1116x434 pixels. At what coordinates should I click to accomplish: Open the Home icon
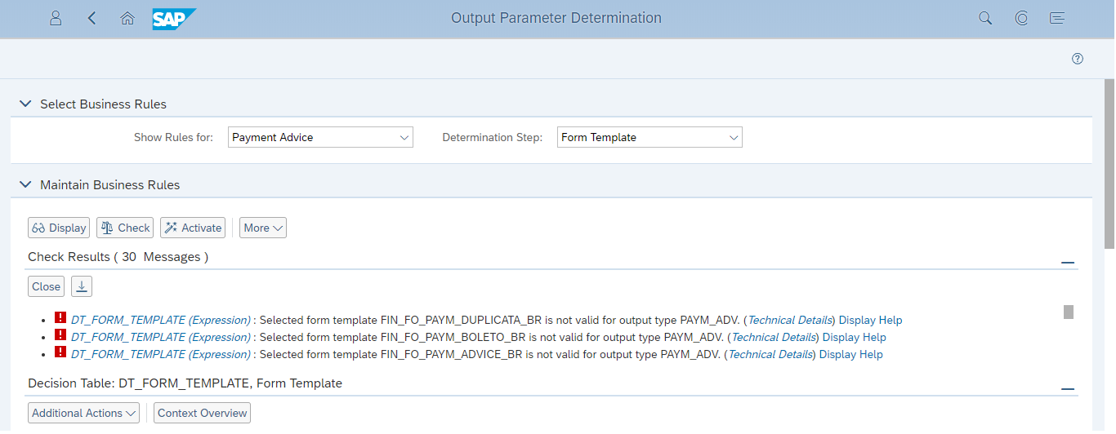coord(127,18)
